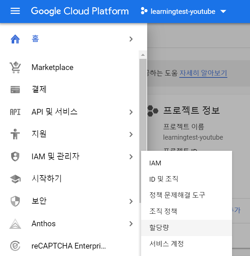Choose ID 및 조직 in the submenu

pos(186,179)
